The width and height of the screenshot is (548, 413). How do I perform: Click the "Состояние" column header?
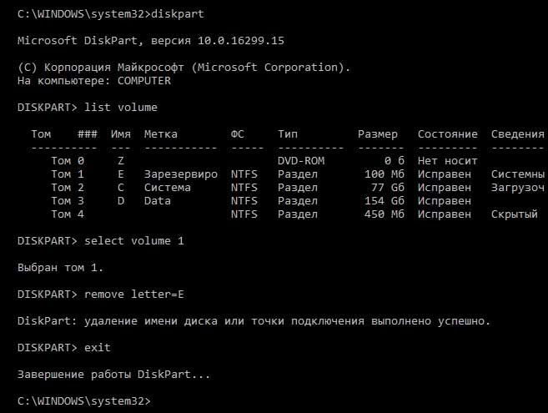(447, 134)
